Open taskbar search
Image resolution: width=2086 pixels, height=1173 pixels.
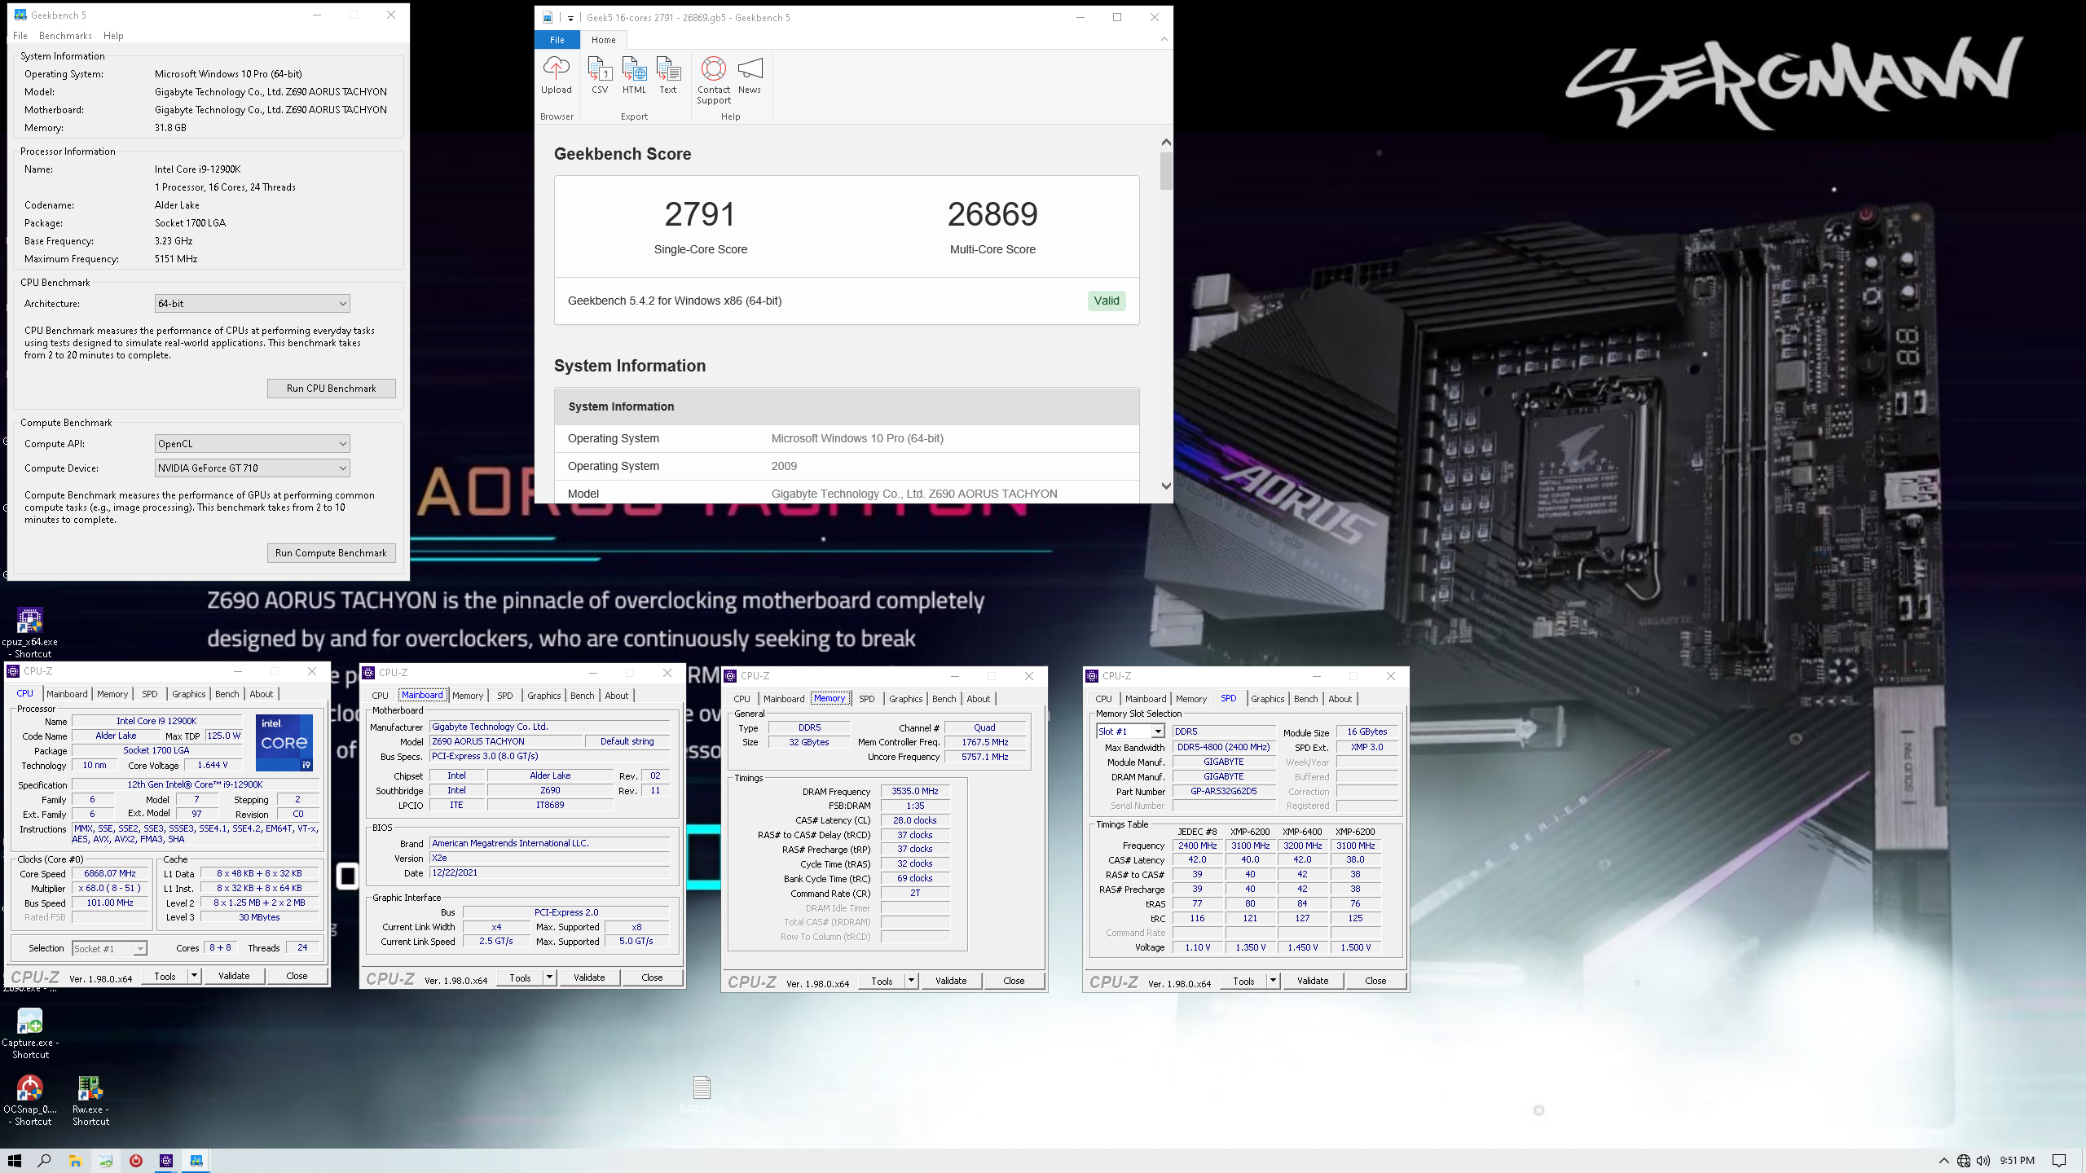[45, 1161]
